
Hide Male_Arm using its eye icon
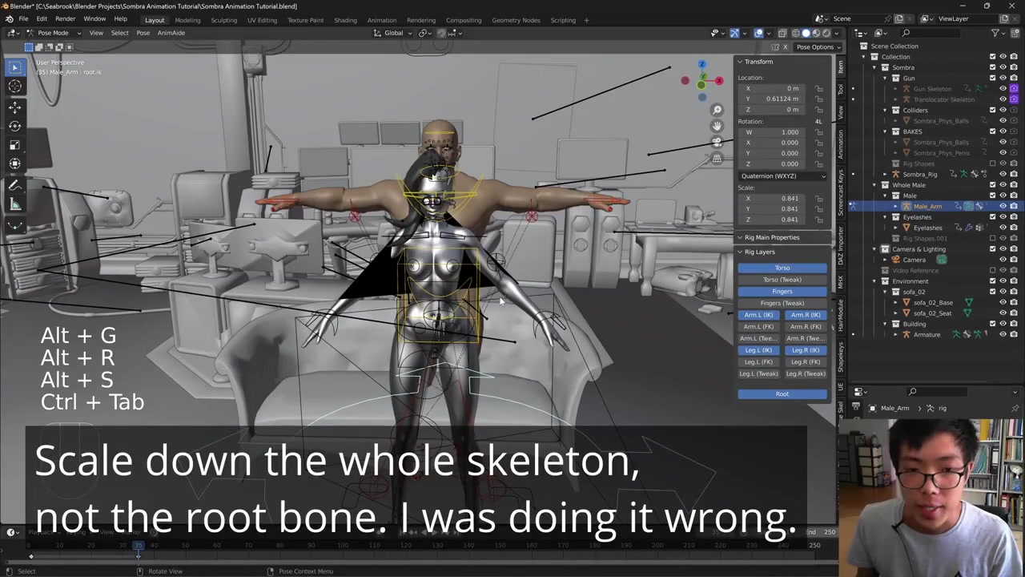[x=1003, y=206]
